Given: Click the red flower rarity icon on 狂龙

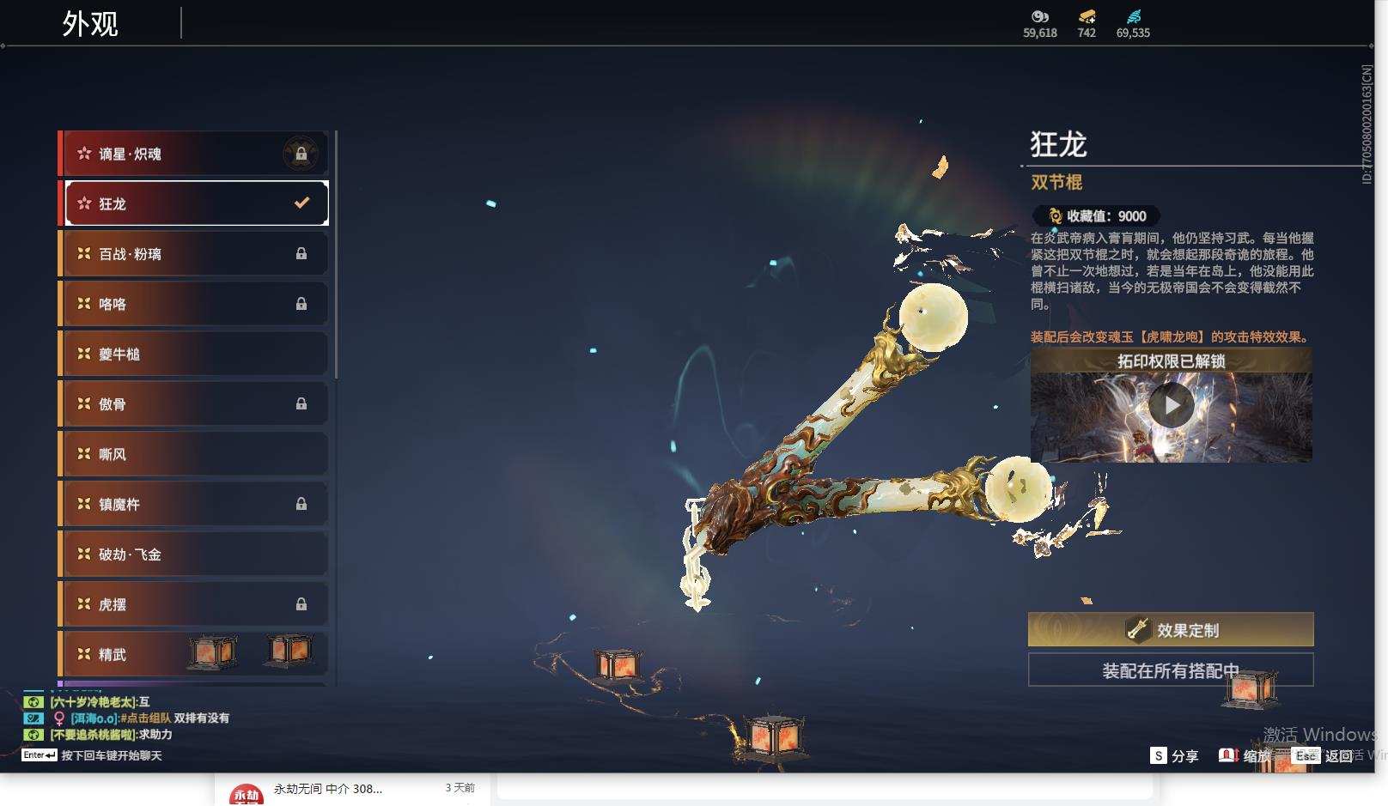Looking at the screenshot, I should (82, 203).
